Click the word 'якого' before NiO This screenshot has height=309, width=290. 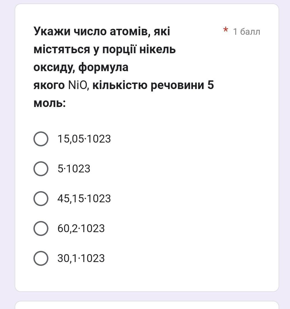tap(49, 86)
